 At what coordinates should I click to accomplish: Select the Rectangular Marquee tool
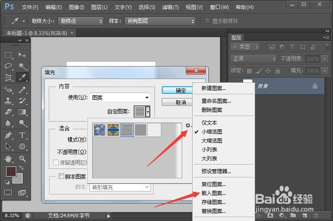tap(8, 55)
